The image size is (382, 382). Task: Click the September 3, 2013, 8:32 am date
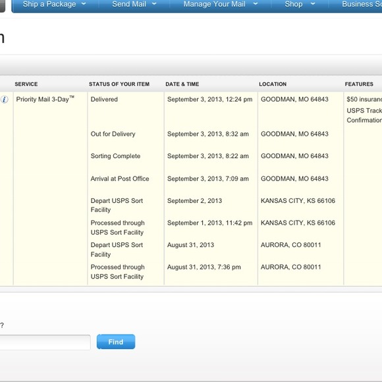[x=208, y=134]
